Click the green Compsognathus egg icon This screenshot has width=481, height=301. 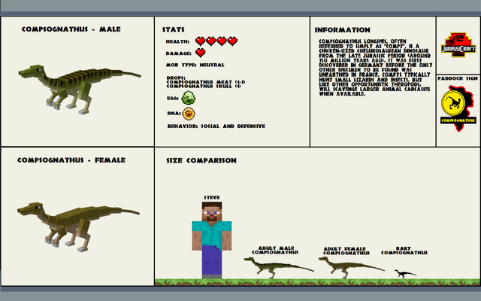[x=189, y=98]
